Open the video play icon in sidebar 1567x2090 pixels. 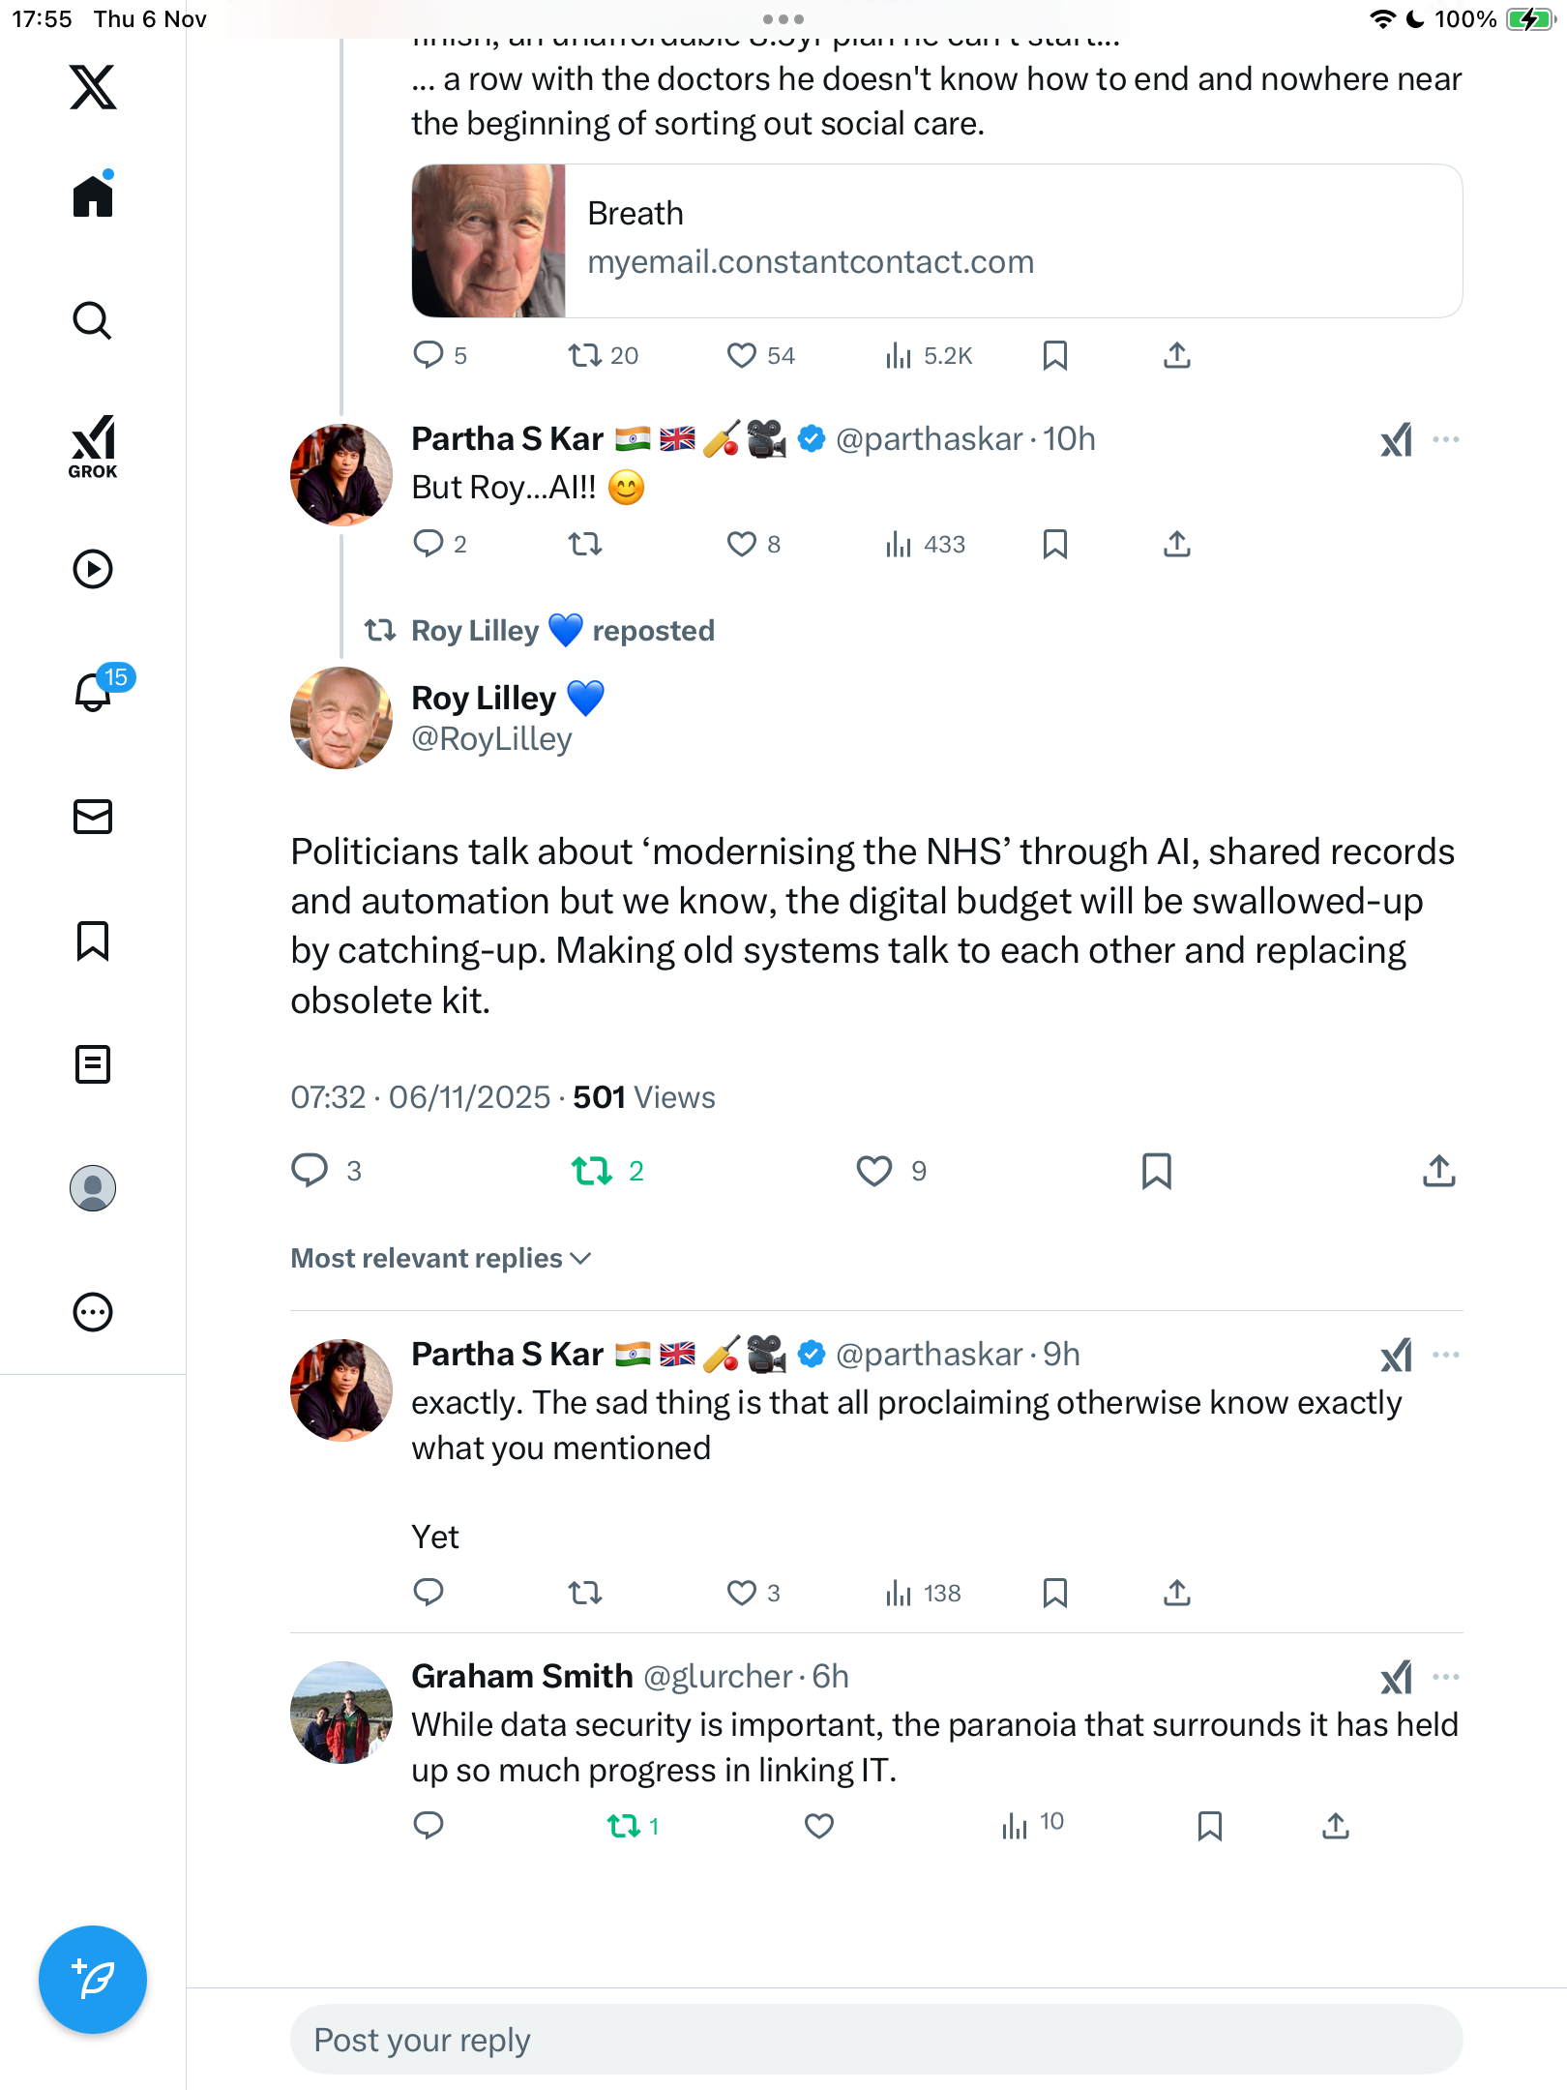pos(93,569)
